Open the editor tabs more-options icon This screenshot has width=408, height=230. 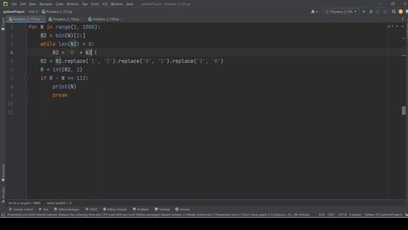pos(402,19)
